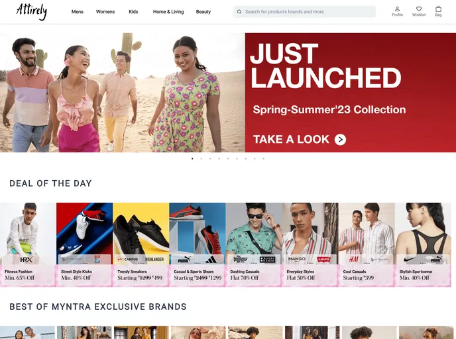This screenshot has width=456, height=339.
Task: Click the JUST LAUNCHED banner heading
Action: pyautogui.click(x=325, y=66)
